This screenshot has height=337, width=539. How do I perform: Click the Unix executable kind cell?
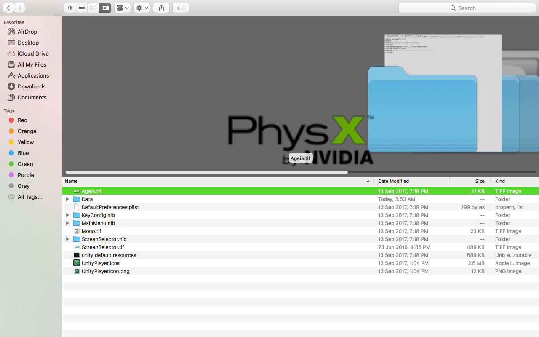click(513, 255)
